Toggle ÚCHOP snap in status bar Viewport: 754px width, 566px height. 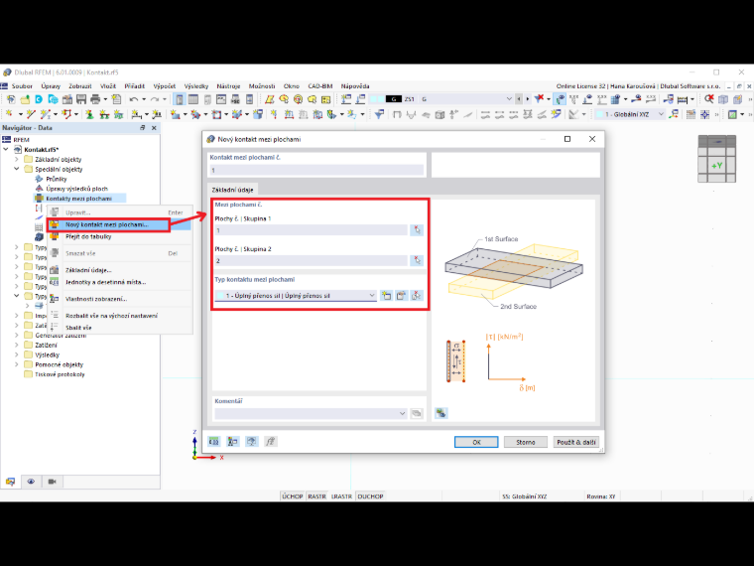pyautogui.click(x=293, y=496)
